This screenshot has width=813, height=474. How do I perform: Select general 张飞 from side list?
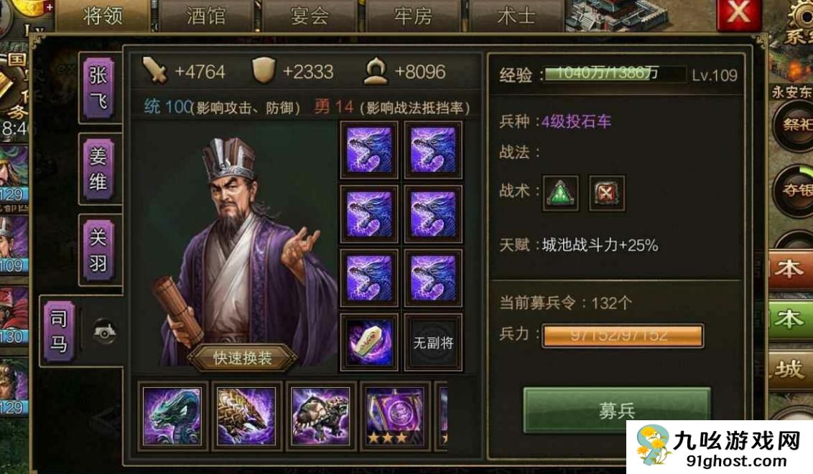pos(98,88)
